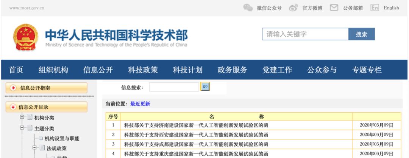Viewport: 409px width, 158px height.
Task: Click the En language icon
Action: [375, 8]
